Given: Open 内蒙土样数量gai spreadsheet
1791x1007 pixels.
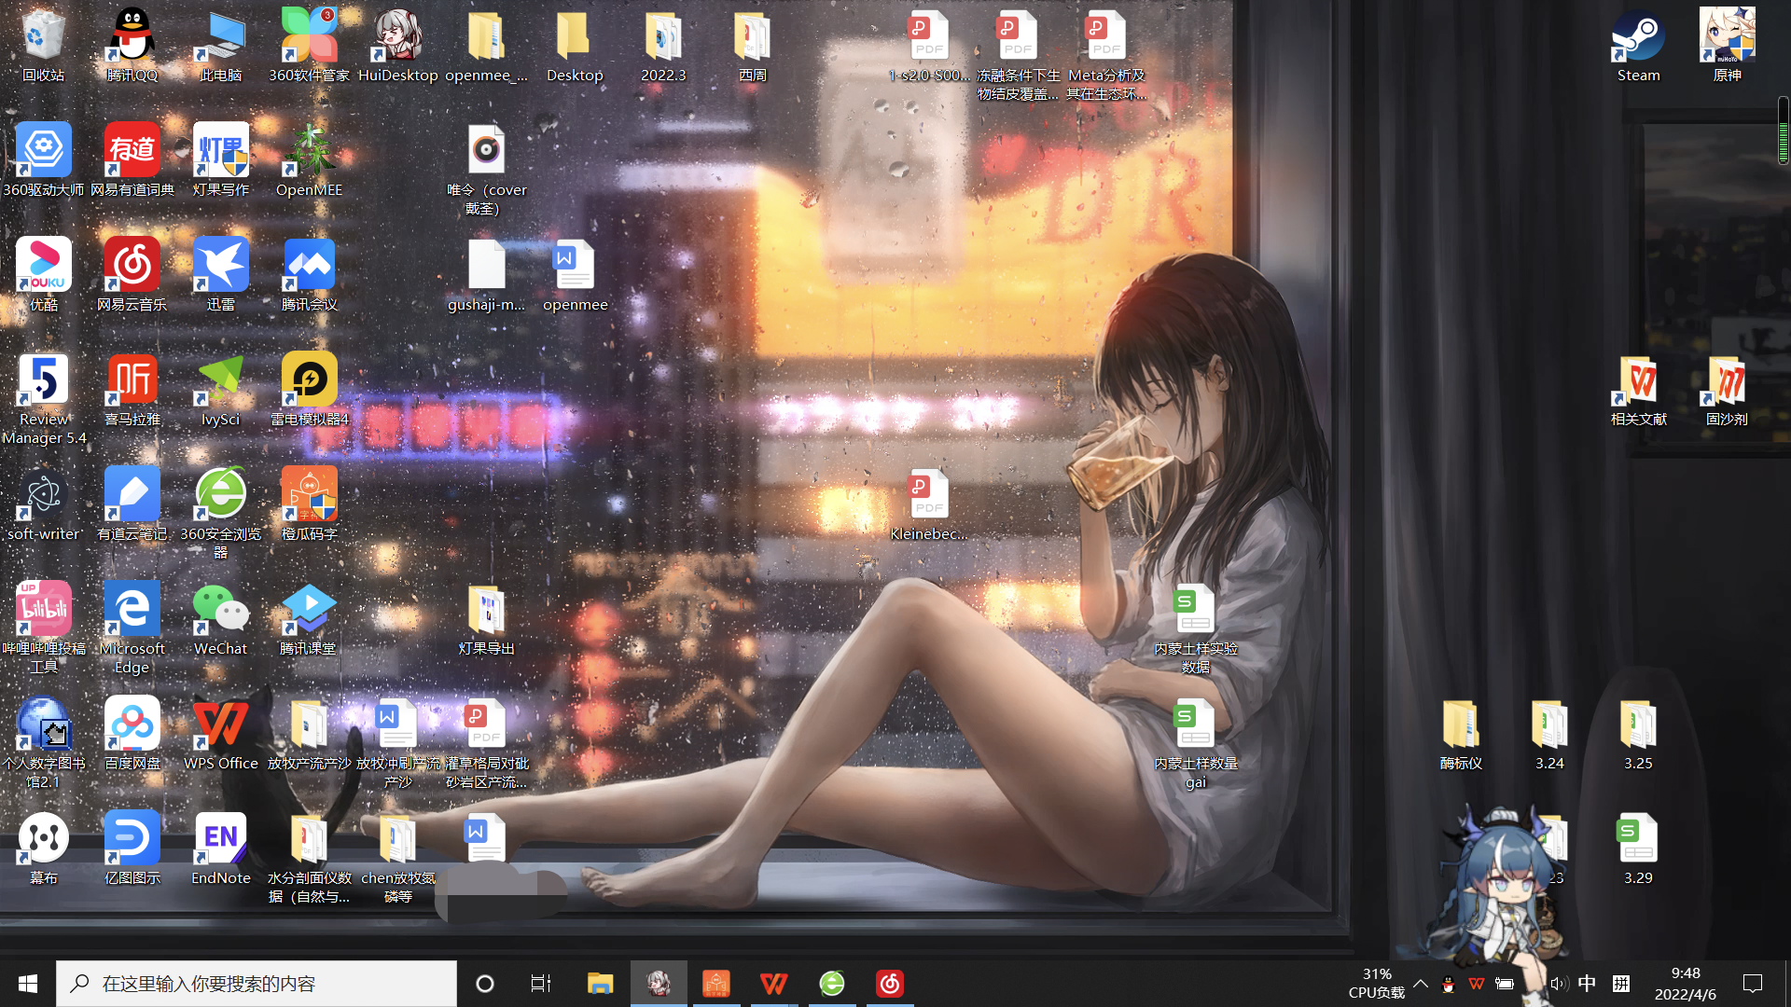Looking at the screenshot, I should [x=1195, y=743].
